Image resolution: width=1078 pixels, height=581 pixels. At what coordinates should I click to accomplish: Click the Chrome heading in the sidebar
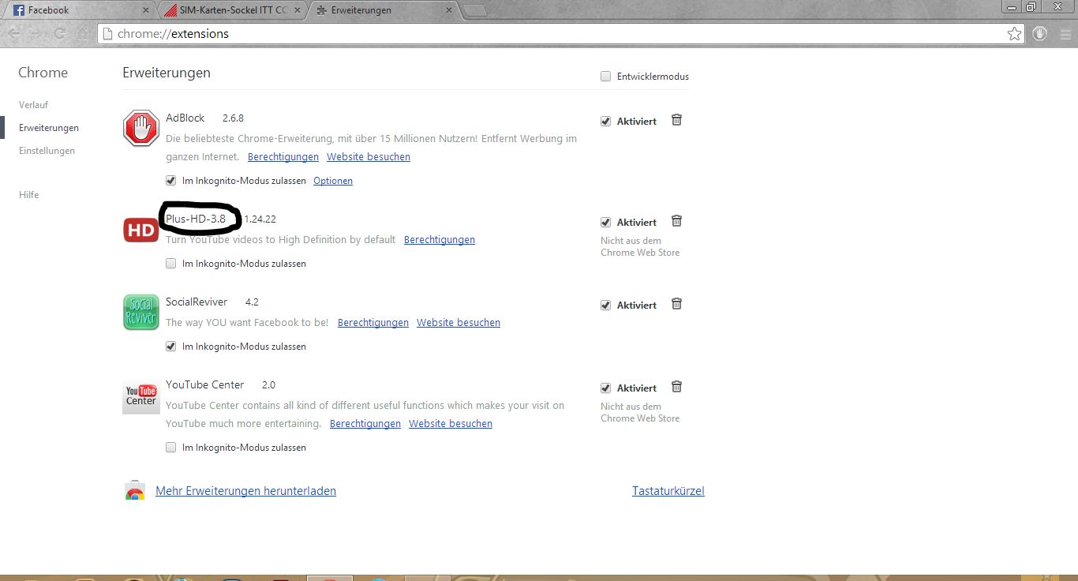click(43, 73)
